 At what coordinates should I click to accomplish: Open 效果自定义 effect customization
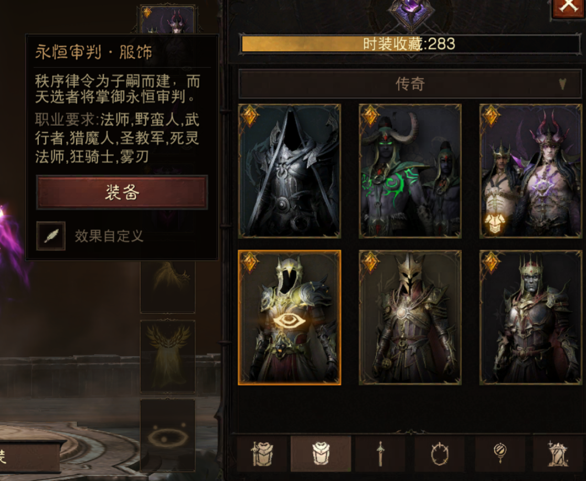(109, 236)
